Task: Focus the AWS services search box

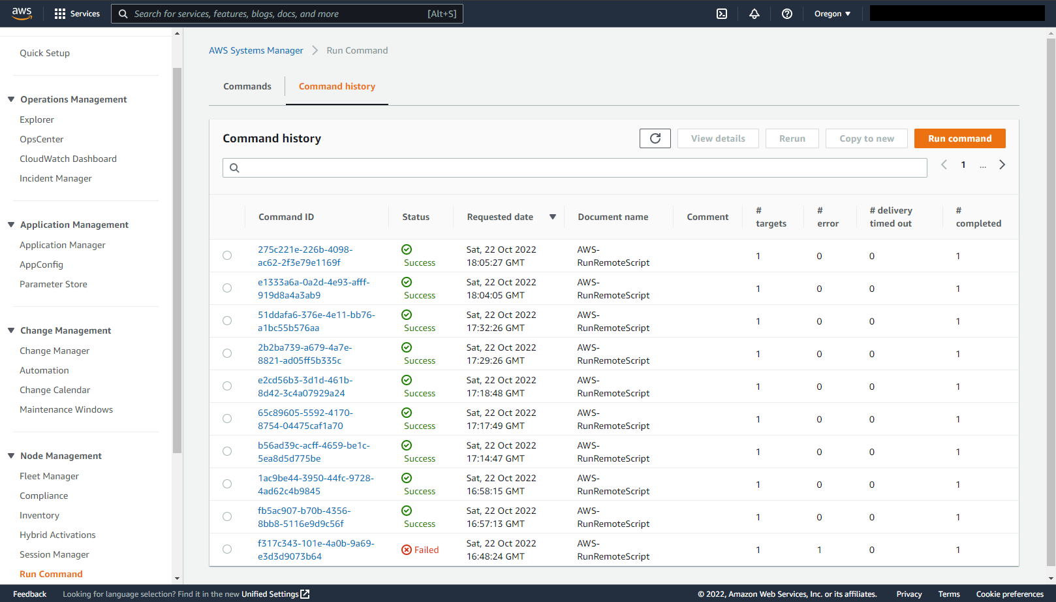Action: pos(287,14)
